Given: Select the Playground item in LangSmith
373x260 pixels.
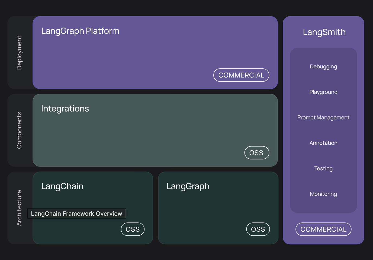Looking at the screenshot, I should (x=323, y=92).
